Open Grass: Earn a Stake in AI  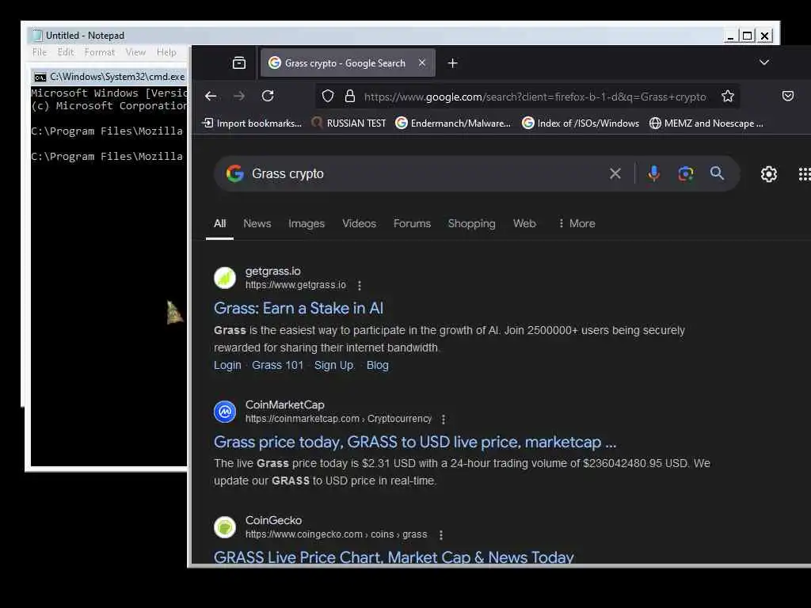299,308
